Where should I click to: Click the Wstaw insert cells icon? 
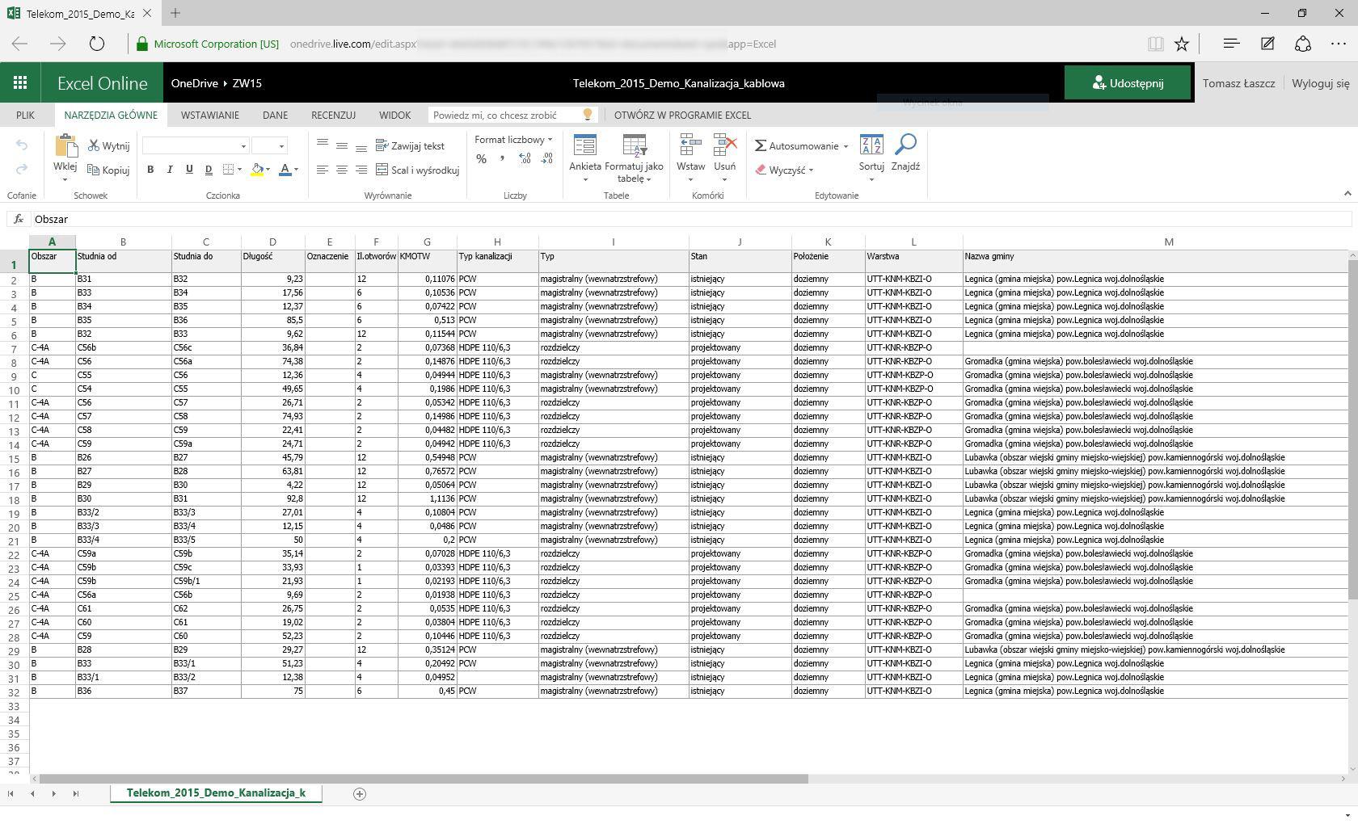coord(690,146)
